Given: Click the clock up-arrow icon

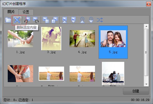Looking at the screenshot, I should click(82, 20).
